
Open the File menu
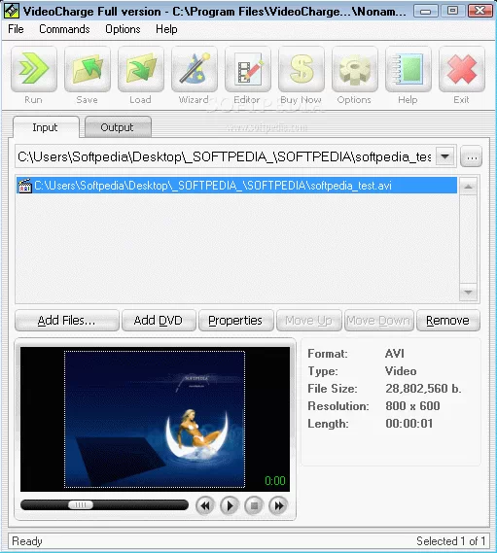coord(16,29)
